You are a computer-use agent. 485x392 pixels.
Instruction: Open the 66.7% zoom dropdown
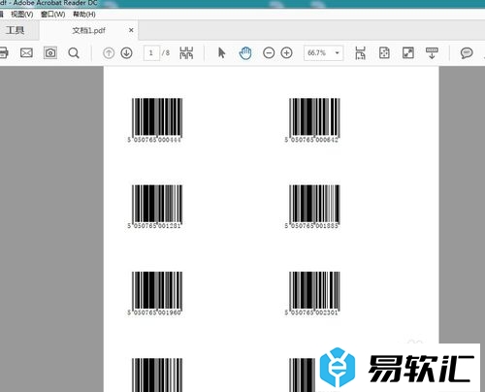pos(323,52)
